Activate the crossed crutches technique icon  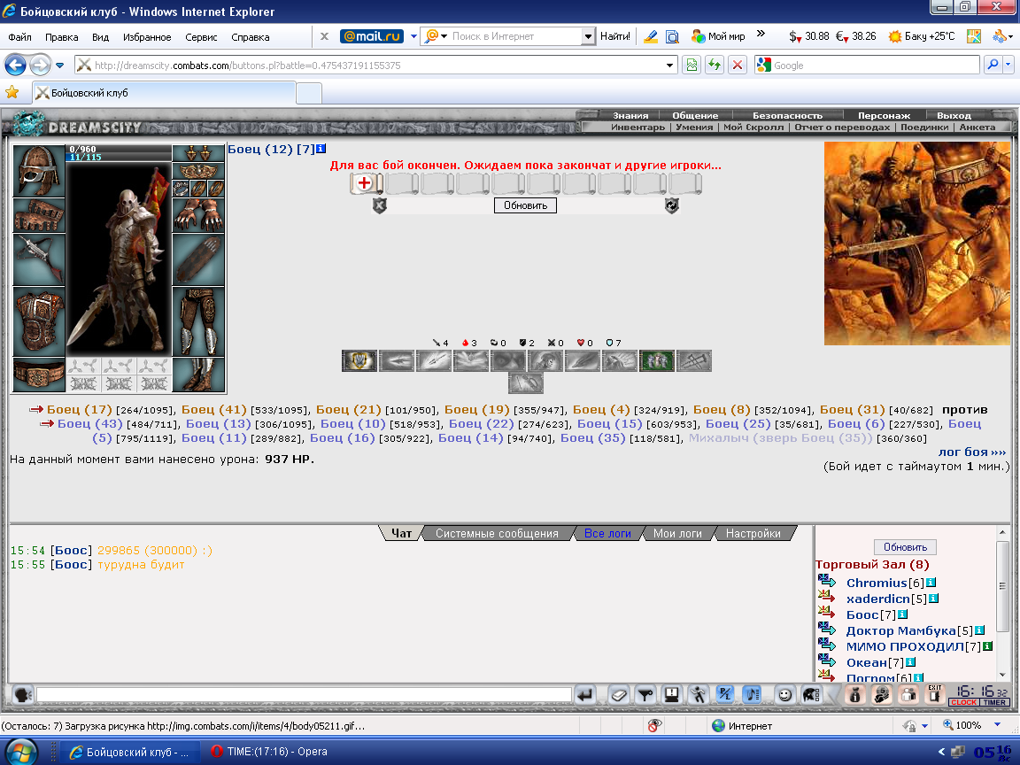(x=694, y=360)
